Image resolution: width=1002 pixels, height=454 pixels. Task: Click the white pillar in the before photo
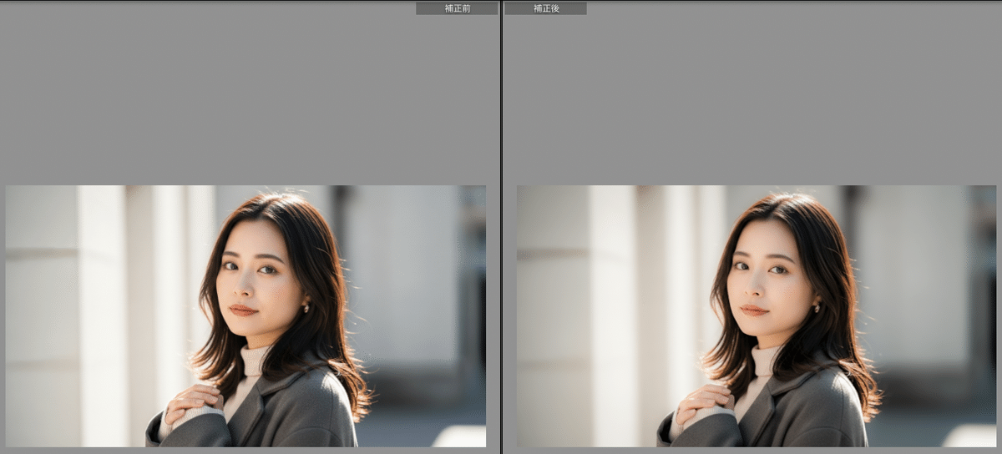(102, 317)
